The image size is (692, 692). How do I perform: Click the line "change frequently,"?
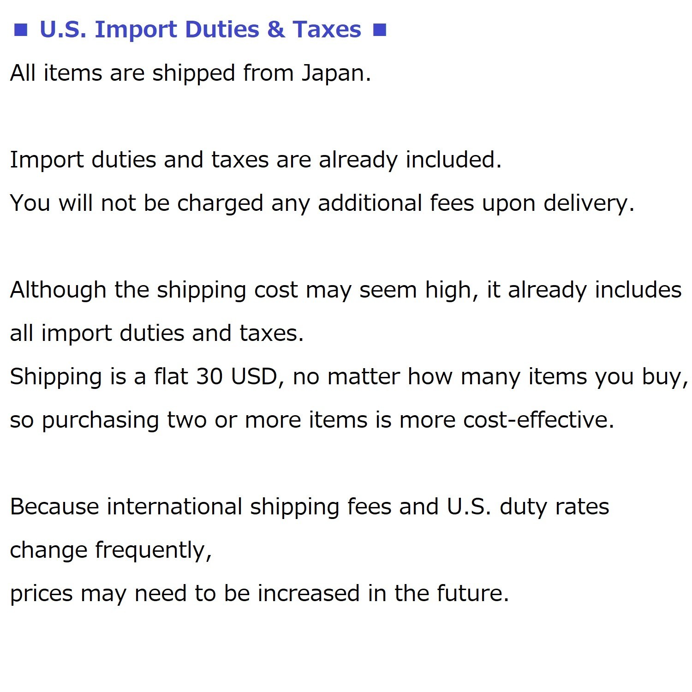pyautogui.click(x=111, y=550)
